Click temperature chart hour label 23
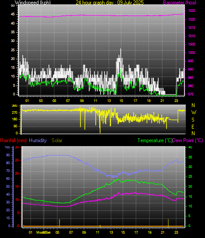 click(176, 232)
